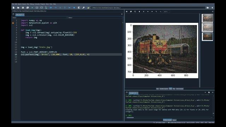Switch to the History tab

coord(174,120)
